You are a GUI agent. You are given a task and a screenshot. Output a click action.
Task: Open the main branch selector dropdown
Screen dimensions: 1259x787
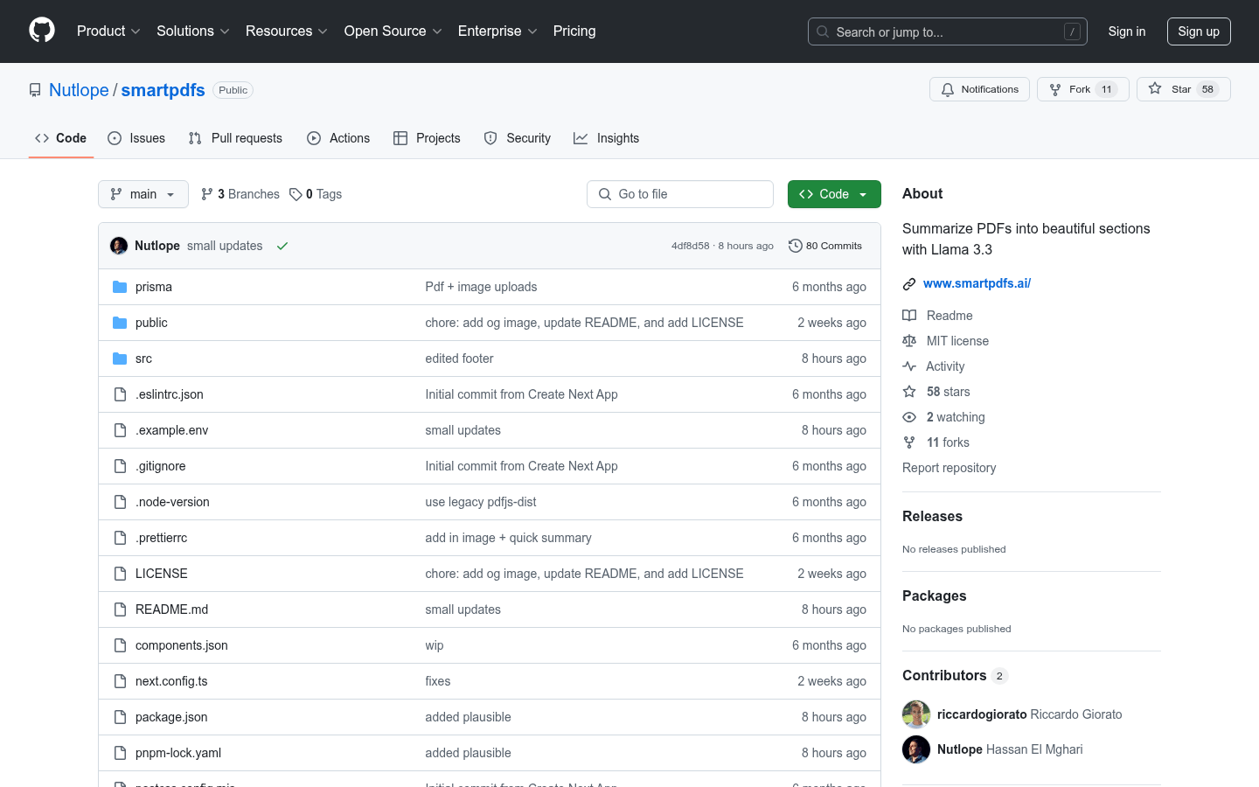click(143, 194)
